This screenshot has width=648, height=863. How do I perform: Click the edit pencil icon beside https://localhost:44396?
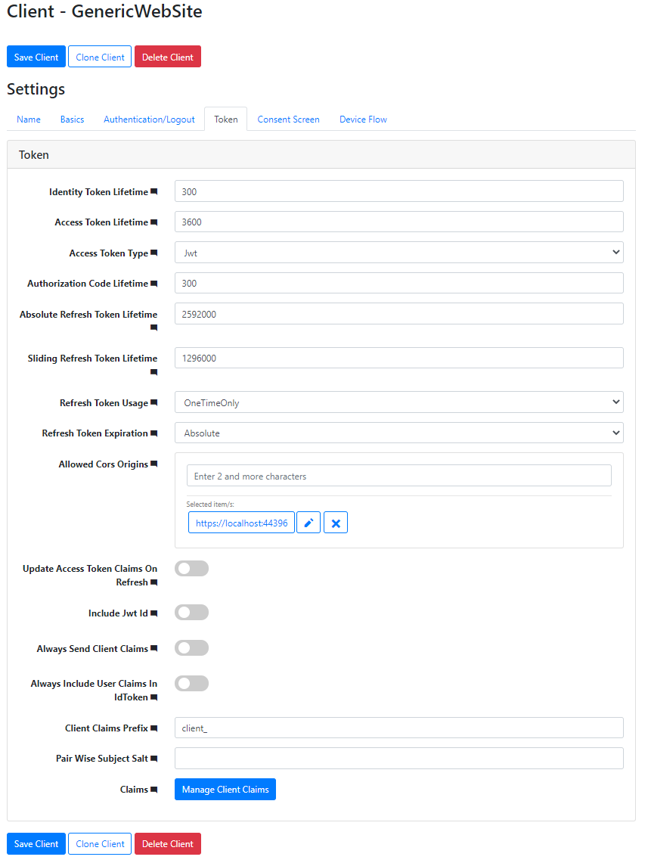[x=308, y=522]
